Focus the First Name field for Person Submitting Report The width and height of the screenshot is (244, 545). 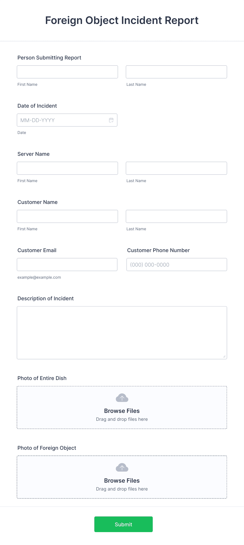[67, 72]
